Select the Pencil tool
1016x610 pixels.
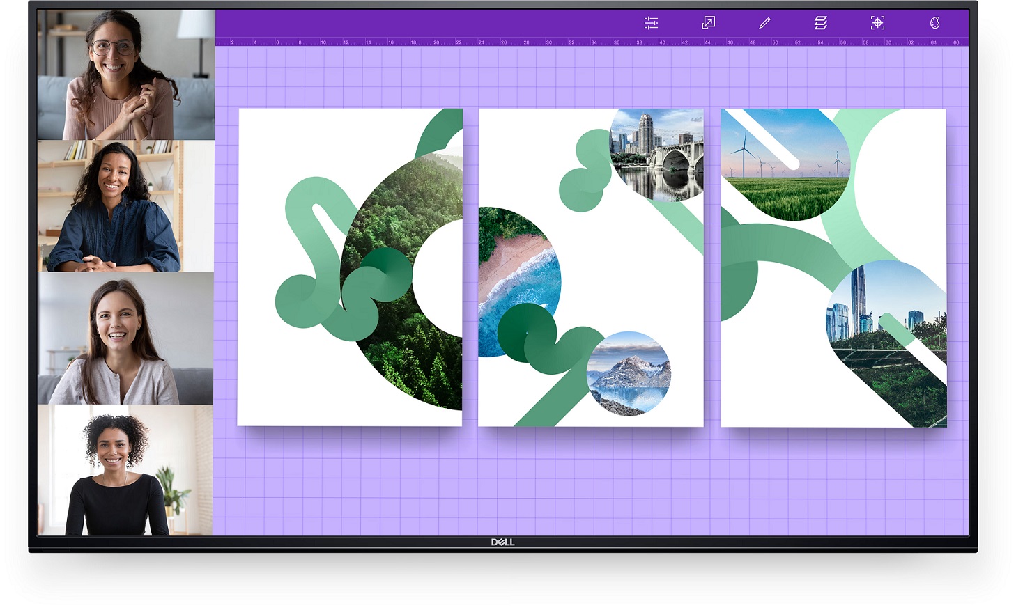pos(764,23)
